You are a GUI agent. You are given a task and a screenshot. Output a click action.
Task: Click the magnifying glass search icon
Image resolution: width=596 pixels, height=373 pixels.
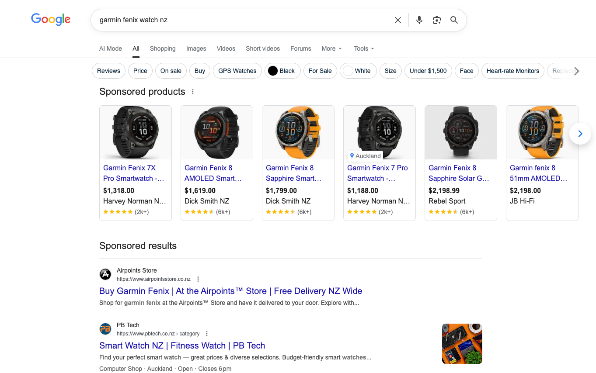point(453,20)
